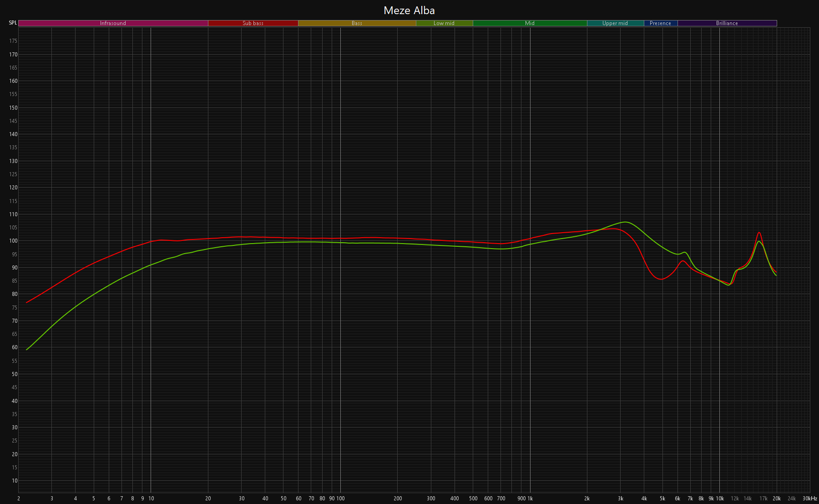The height and width of the screenshot is (504, 819).
Task: Click the 20k frequency axis label
Action: pyautogui.click(x=777, y=499)
